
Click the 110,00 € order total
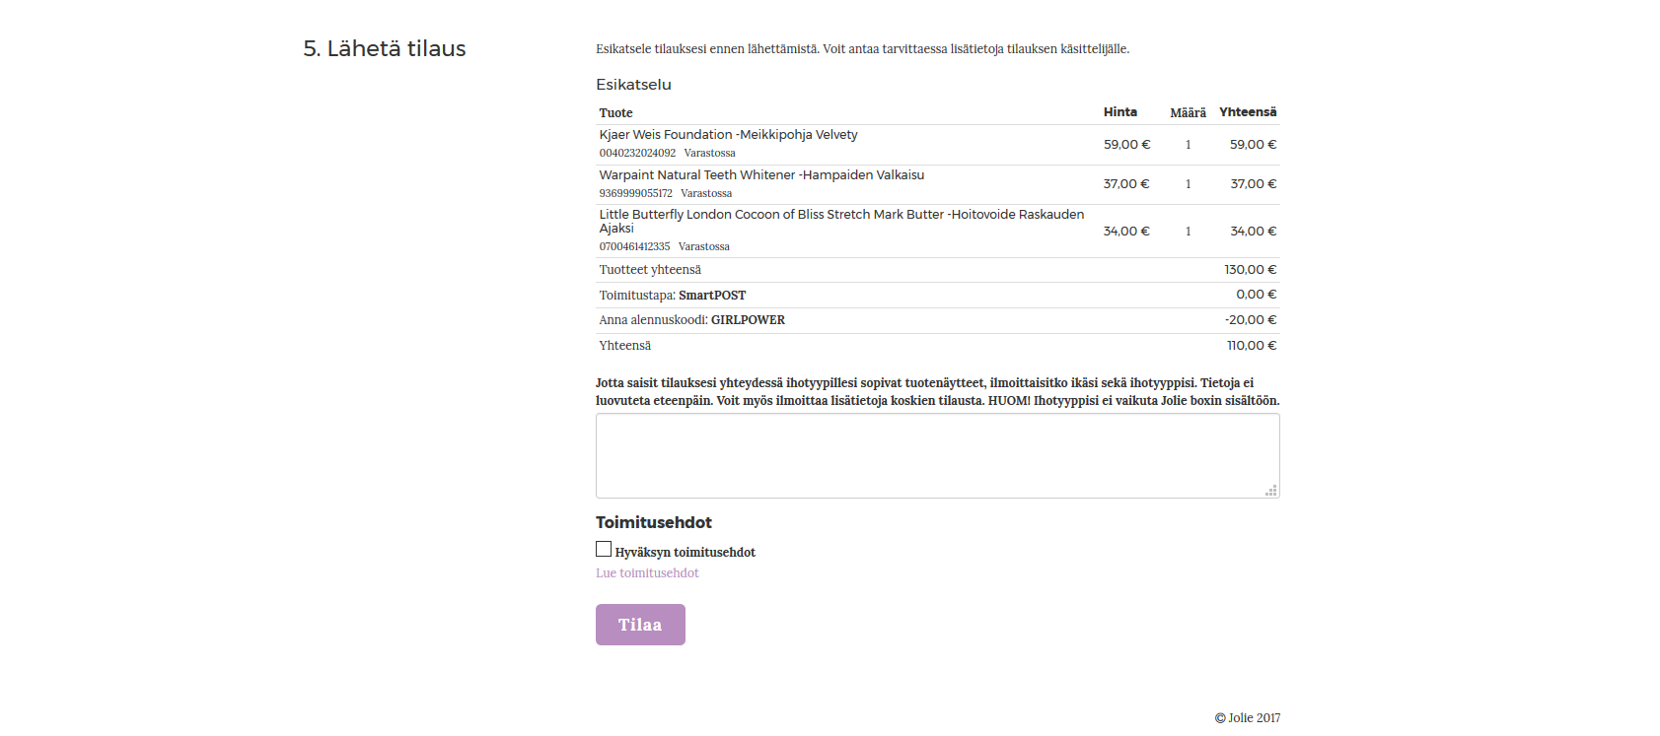click(1251, 346)
